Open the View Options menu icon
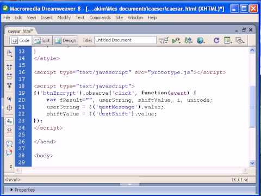The height and width of the screenshot is (196, 261). point(228,40)
